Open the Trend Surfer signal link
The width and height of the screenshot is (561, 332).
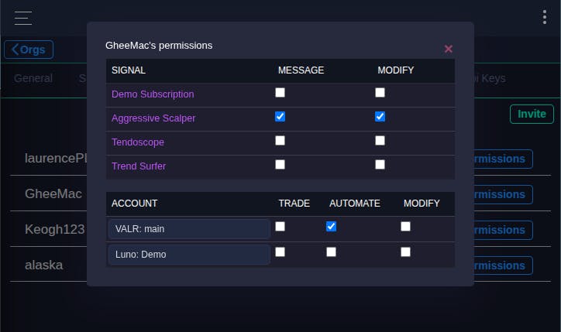click(x=139, y=166)
